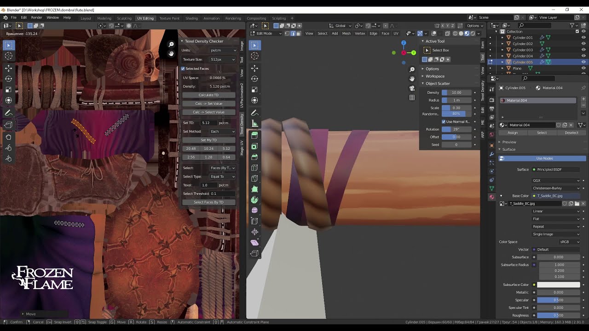The height and width of the screenshot is (331, 589).
Task: Hide Cylinder.003 with its eye icon
Action: click(x=583, y=50)
